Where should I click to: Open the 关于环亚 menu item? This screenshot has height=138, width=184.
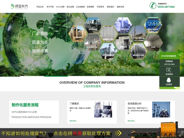50,7
